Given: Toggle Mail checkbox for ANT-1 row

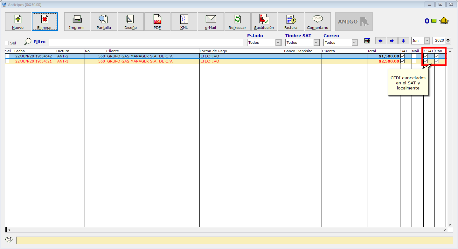Looking at the screenshot, I should [x=414, y=61].
